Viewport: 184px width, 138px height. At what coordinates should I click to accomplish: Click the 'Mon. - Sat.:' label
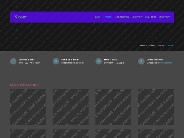110,60
